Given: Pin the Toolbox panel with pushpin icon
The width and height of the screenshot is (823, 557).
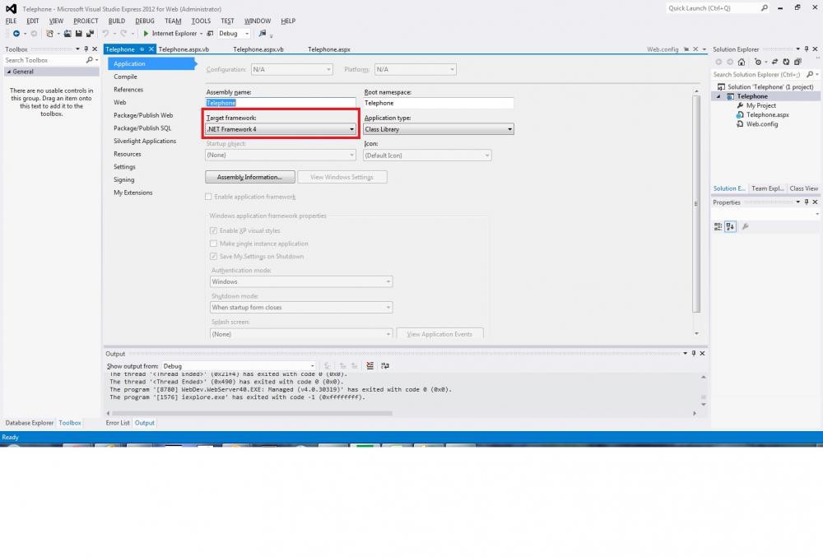Looking at the screenshot, I should tap(86, 49).
